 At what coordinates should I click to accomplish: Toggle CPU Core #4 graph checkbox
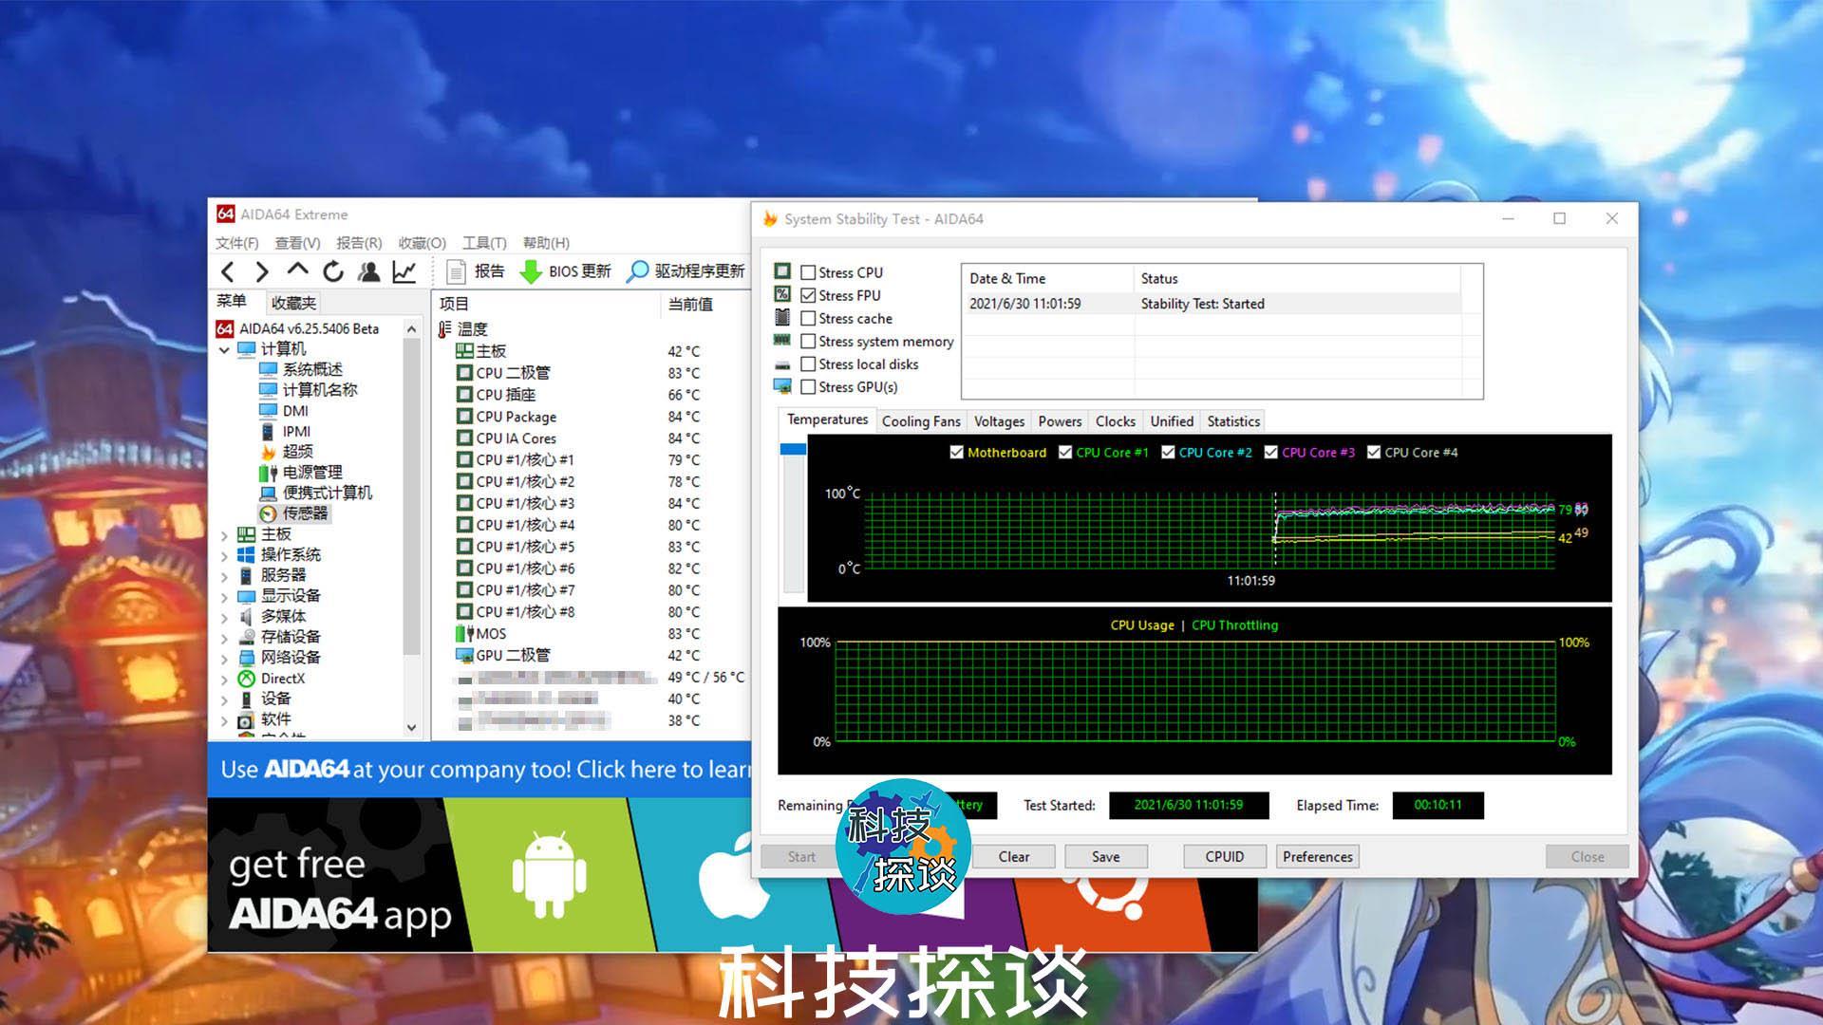pyautogui.click(x=1374, y=452)
